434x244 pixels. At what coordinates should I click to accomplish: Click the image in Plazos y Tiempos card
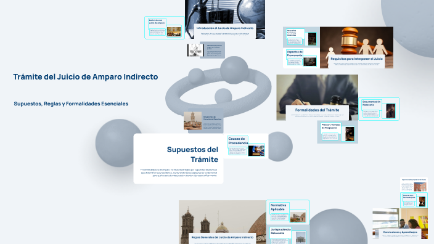(350, 134)
